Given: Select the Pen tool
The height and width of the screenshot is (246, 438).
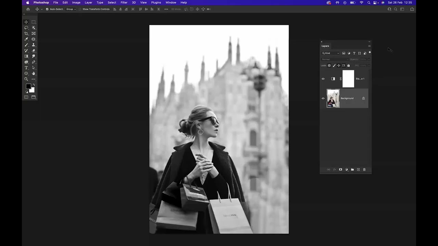Looking at the screenshot, I should (x=34, y=62).
